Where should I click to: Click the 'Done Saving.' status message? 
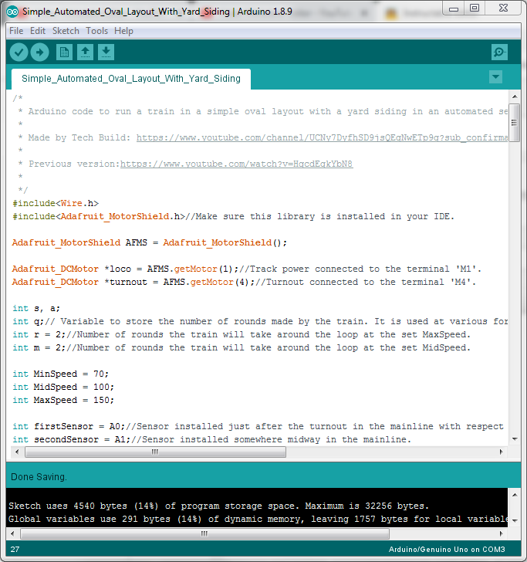coord(39,477)
